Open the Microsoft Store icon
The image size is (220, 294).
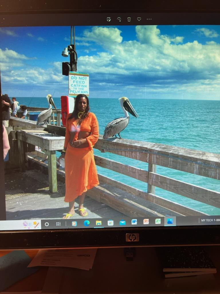coord(111,223)
